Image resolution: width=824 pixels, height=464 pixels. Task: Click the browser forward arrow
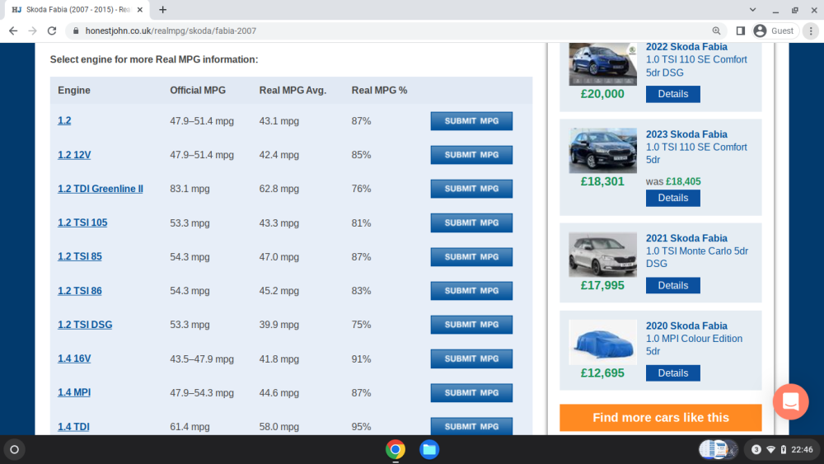click(33, 31)
